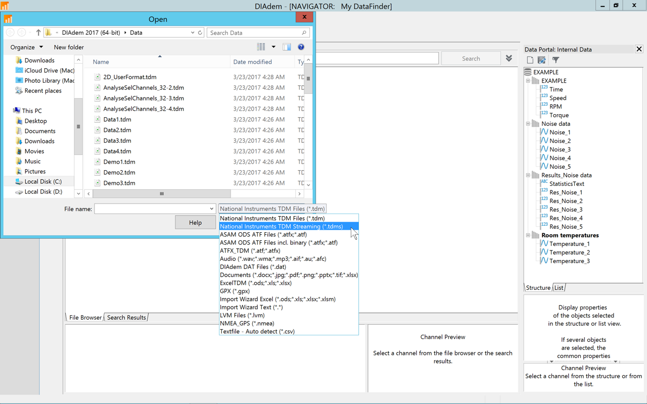Open the List tab in Data Portal
This screenshot has height=404, width=647.
click(x=559, y=288)
